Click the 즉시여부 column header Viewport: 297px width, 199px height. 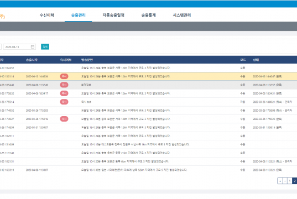[x=66, y=60]
